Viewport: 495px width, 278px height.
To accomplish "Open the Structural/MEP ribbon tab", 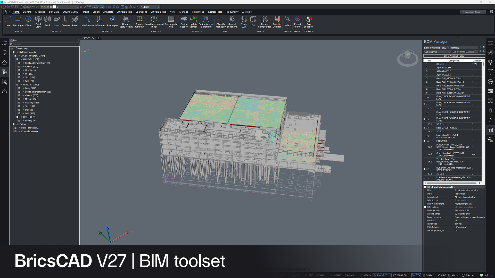I will pos(71,12).
